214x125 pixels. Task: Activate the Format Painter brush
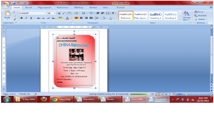pos(14,19)
